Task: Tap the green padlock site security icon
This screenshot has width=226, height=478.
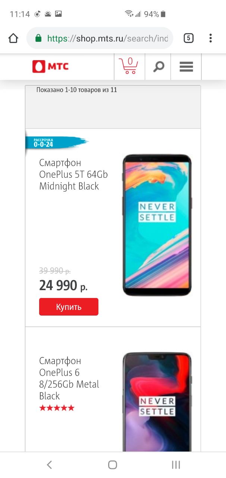Action: click(38, 38)
